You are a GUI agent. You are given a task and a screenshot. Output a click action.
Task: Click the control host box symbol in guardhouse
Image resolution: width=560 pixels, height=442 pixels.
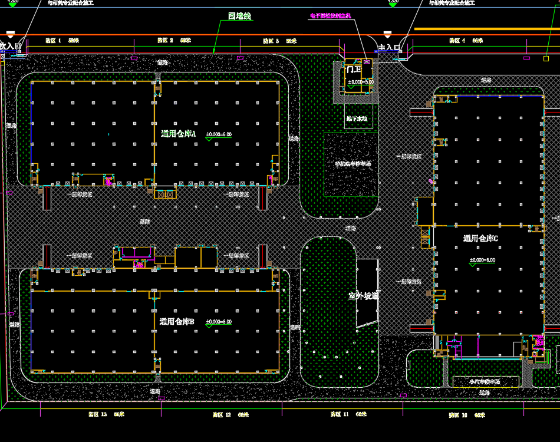click(367, 62)
